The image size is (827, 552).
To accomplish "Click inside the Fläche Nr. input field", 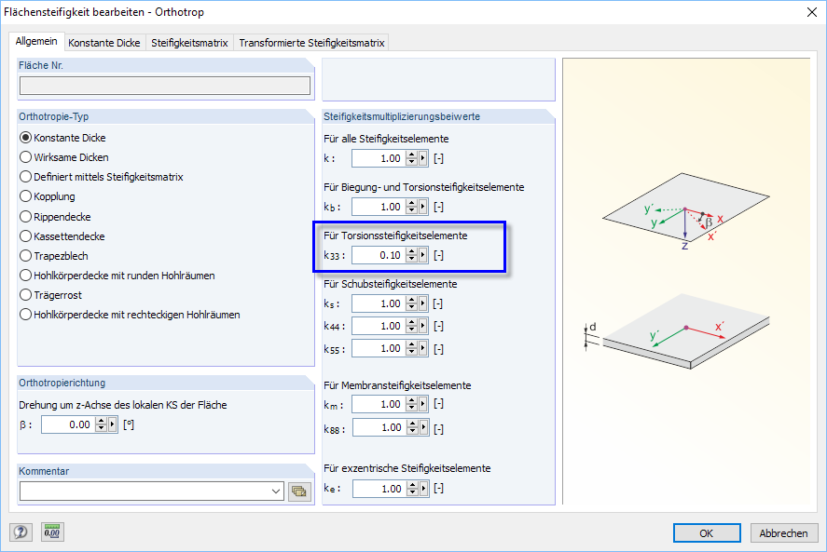I will (x=164, y=85).
